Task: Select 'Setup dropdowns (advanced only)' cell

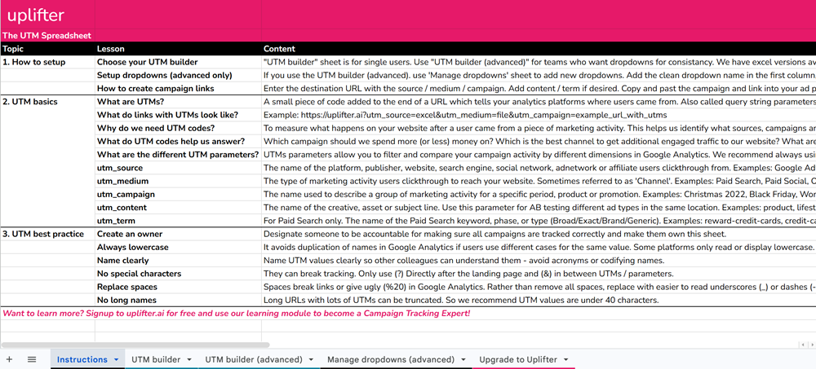Action: point(178,75)
